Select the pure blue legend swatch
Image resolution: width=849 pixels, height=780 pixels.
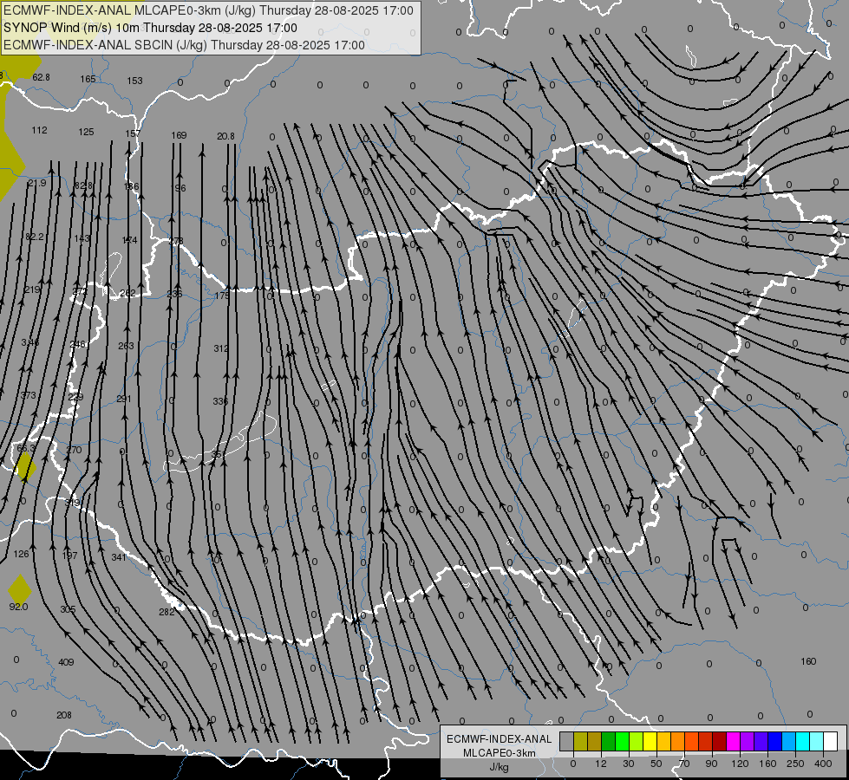click(774, 741)
